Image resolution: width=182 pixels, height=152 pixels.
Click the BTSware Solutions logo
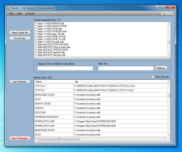167,13
